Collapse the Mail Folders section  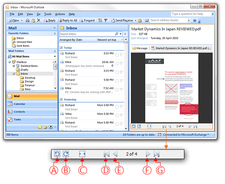point(55,51)
